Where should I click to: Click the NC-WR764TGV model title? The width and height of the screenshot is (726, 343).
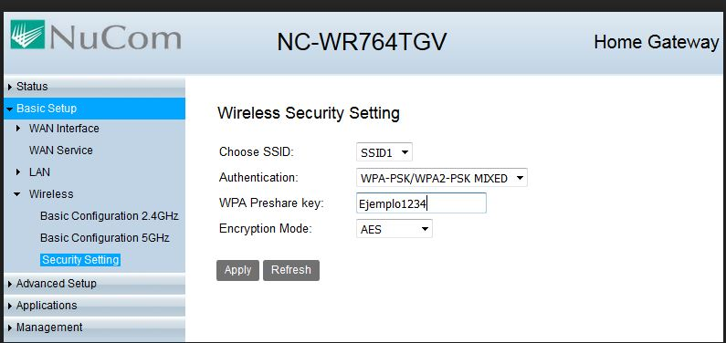pos(362,42)
